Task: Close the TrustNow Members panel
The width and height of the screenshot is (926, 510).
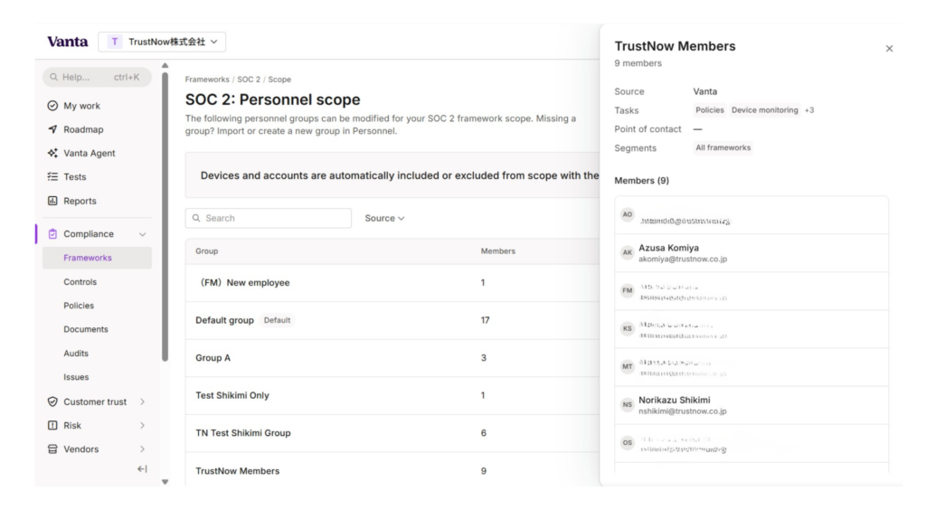Action: pyautogui.click(x=889, y=49)
